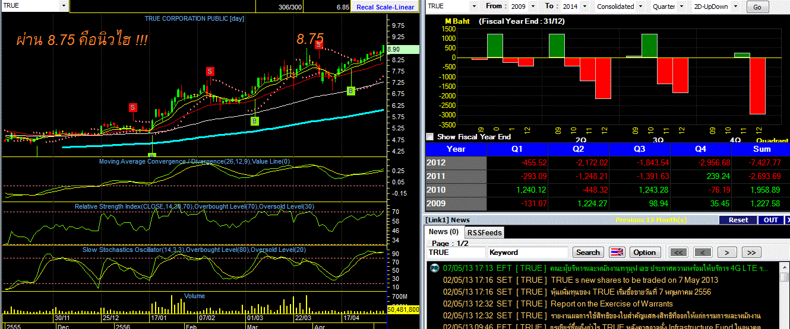Image resolution: width=790 pixels, height=329 pixels.
Task: Select the 2011 year row header
Action: tap(456, 176)
